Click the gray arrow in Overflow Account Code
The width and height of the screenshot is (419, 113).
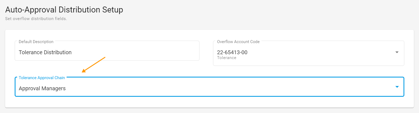tap(397, 52)
